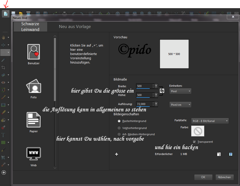Click the plus icon to add a custom preset

click(116, 154)
